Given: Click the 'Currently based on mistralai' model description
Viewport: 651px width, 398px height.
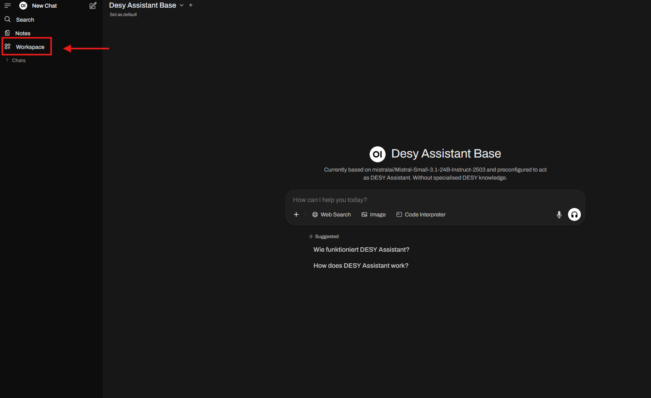Looking at the screenshot, I should [435, 174].
